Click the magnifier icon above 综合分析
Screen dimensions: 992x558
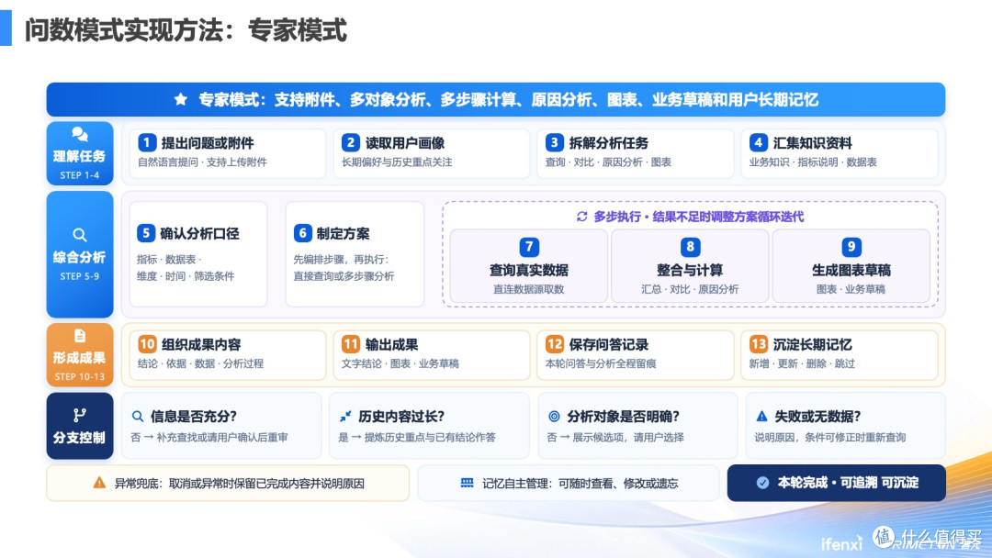coord(80,235)
